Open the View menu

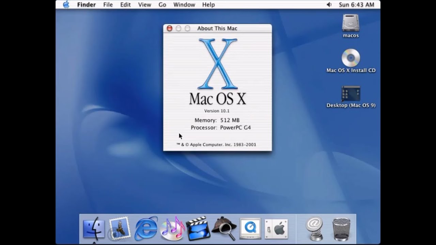pos(144,5)
